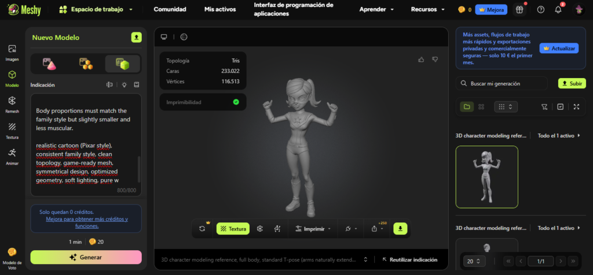Expand the second Todo el 1 activo group
Screen dimensions: 593x275
point(559,228)
